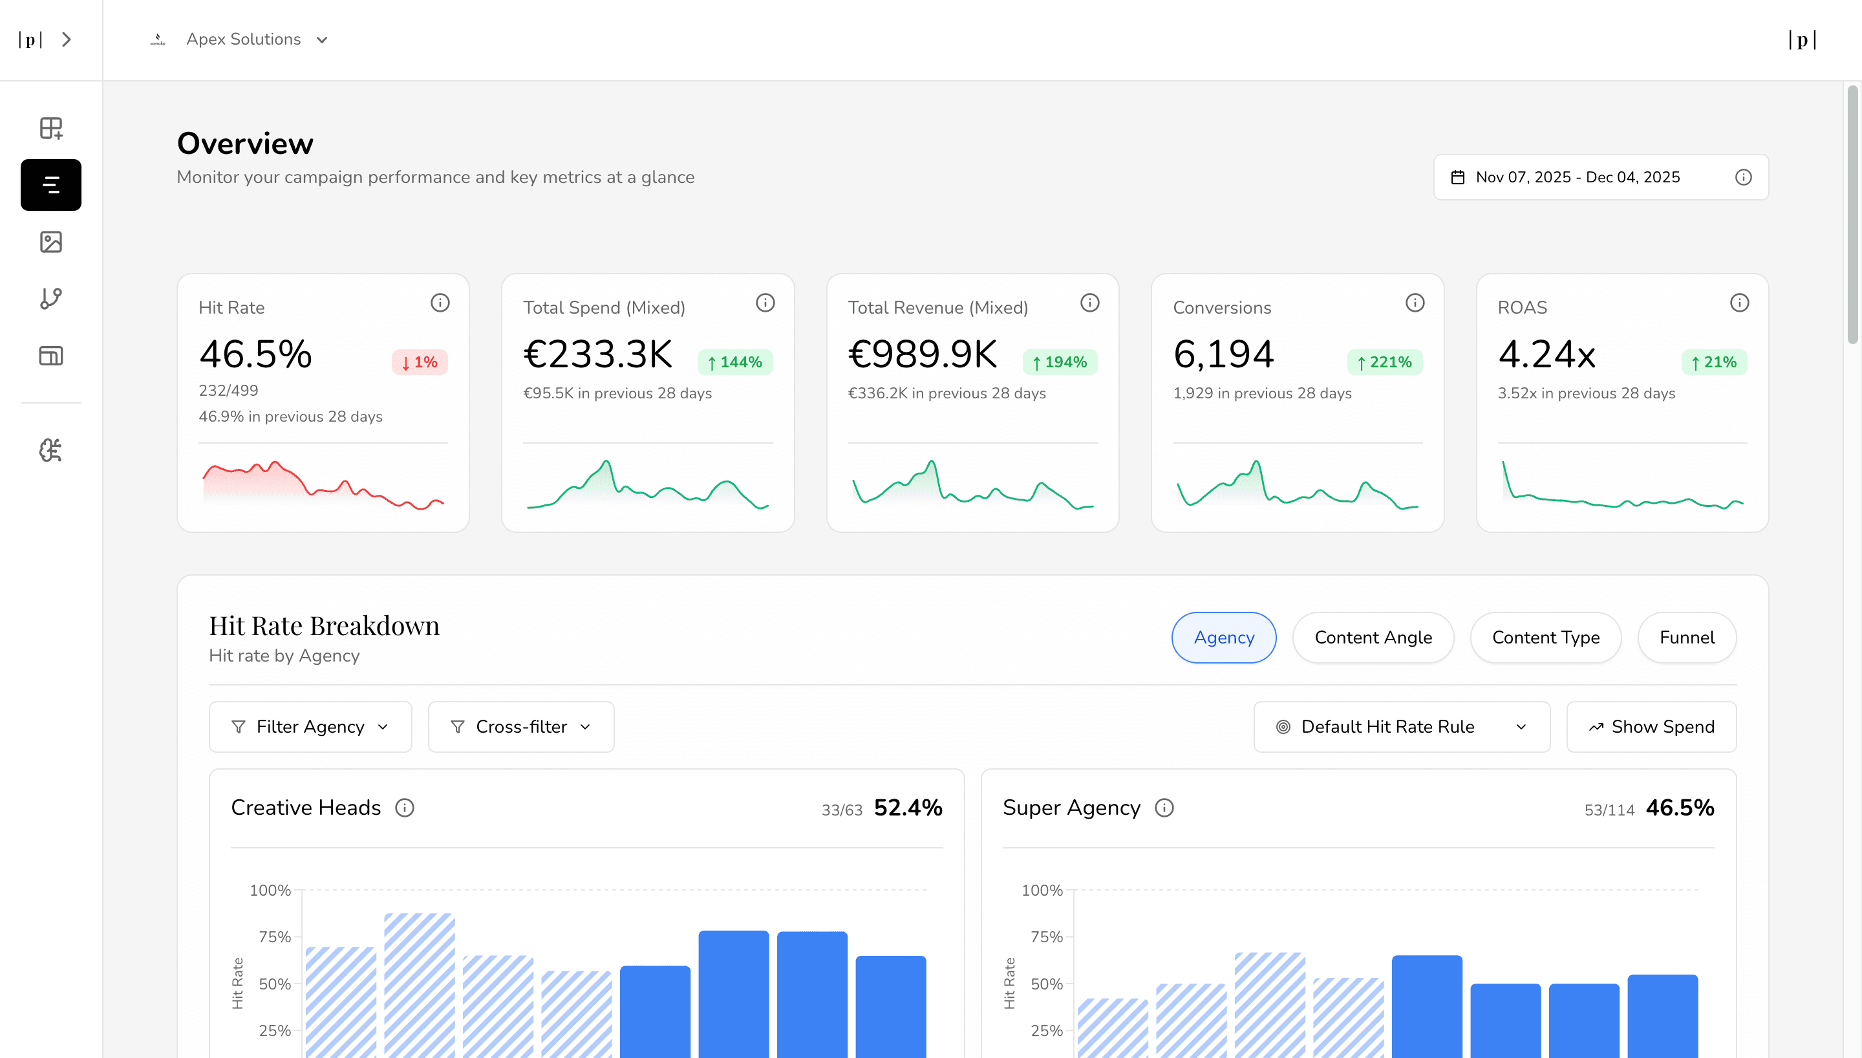Image resolution: width=1862 pixels, height=1058 pixels.
Task: Toggle Show Spend on the breakdown chart
Action: click(1651, 727)
